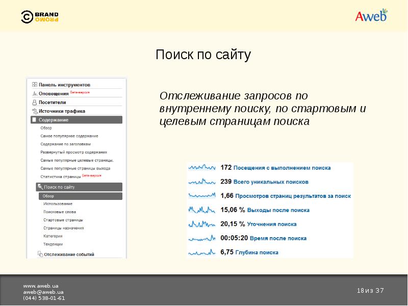Collapse the Поиск по сайту submenu
Screen dimensions: 408x306
coord(79,187)
